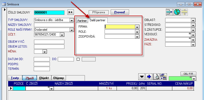Screen dimensions: 204x100
Task: Click the ČÍSLO SMLOUVY field with 0000001
Action: pos(49,13)
